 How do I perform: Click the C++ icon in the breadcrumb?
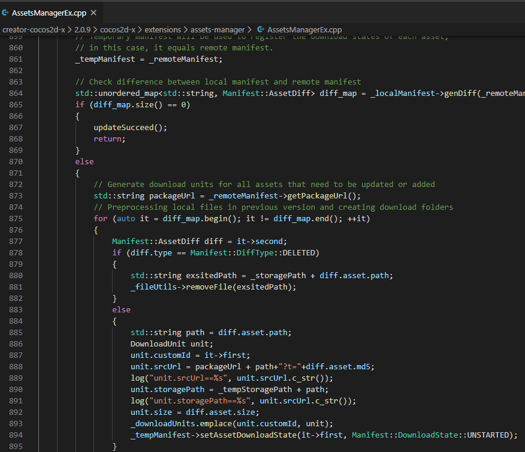click(x=261, y=30)
